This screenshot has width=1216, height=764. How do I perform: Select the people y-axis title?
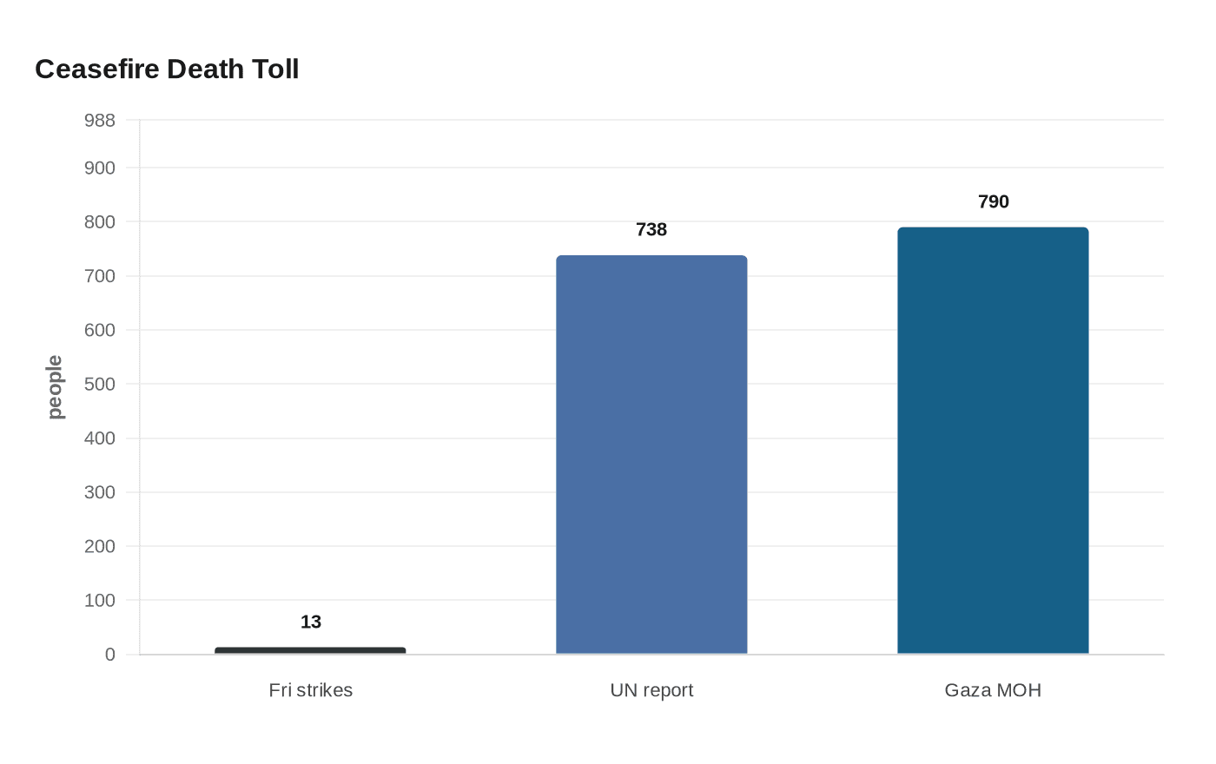click(x=55, y=387)
